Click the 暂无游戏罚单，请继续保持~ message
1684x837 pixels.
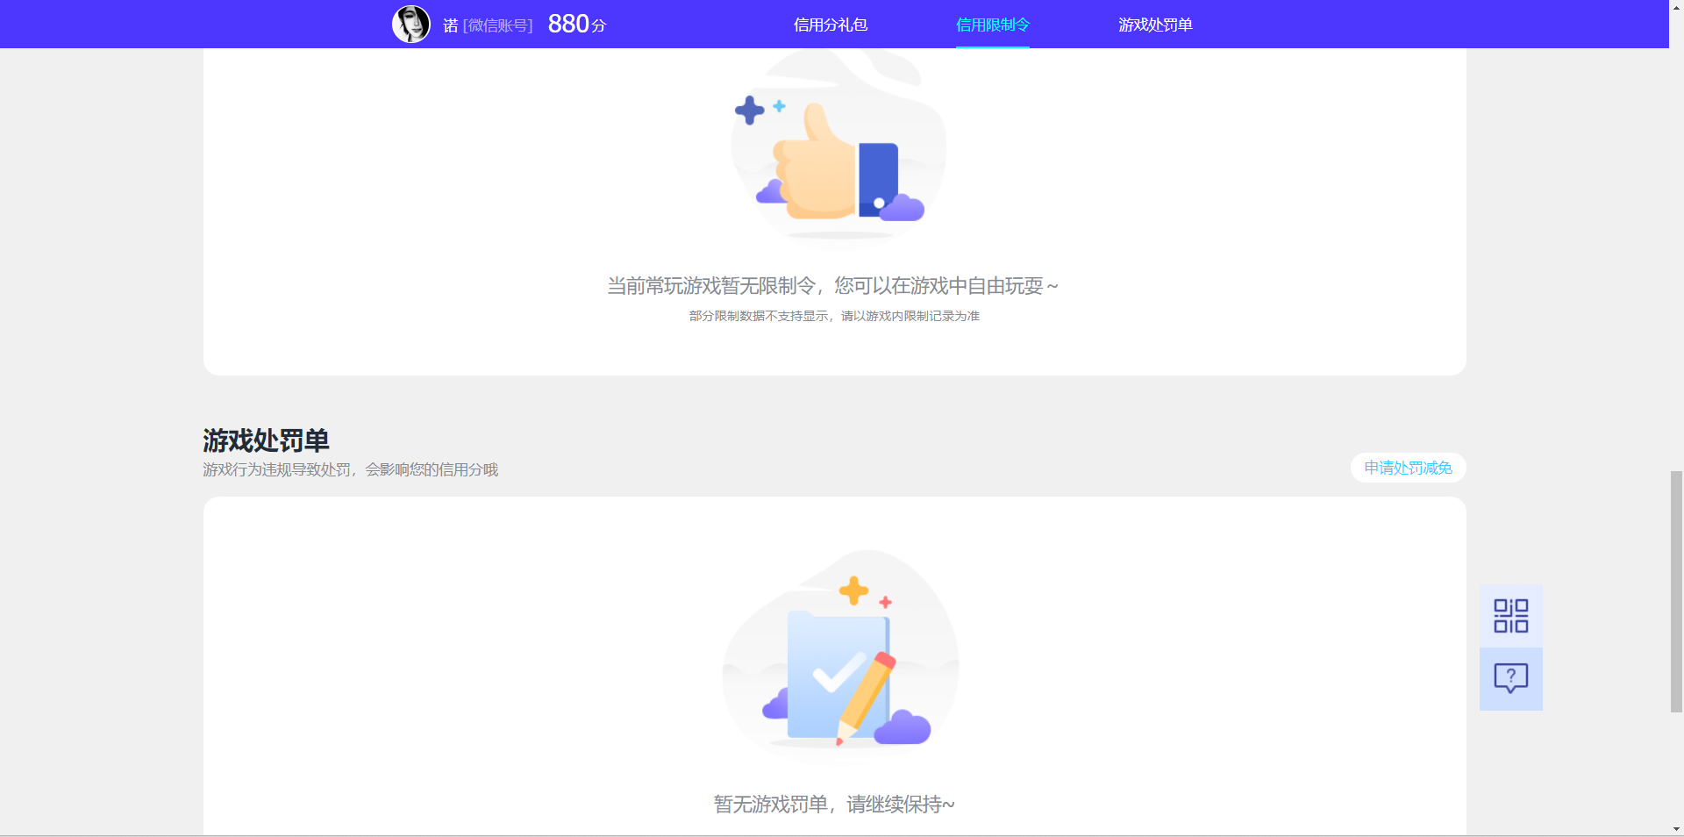pos(834,804)
